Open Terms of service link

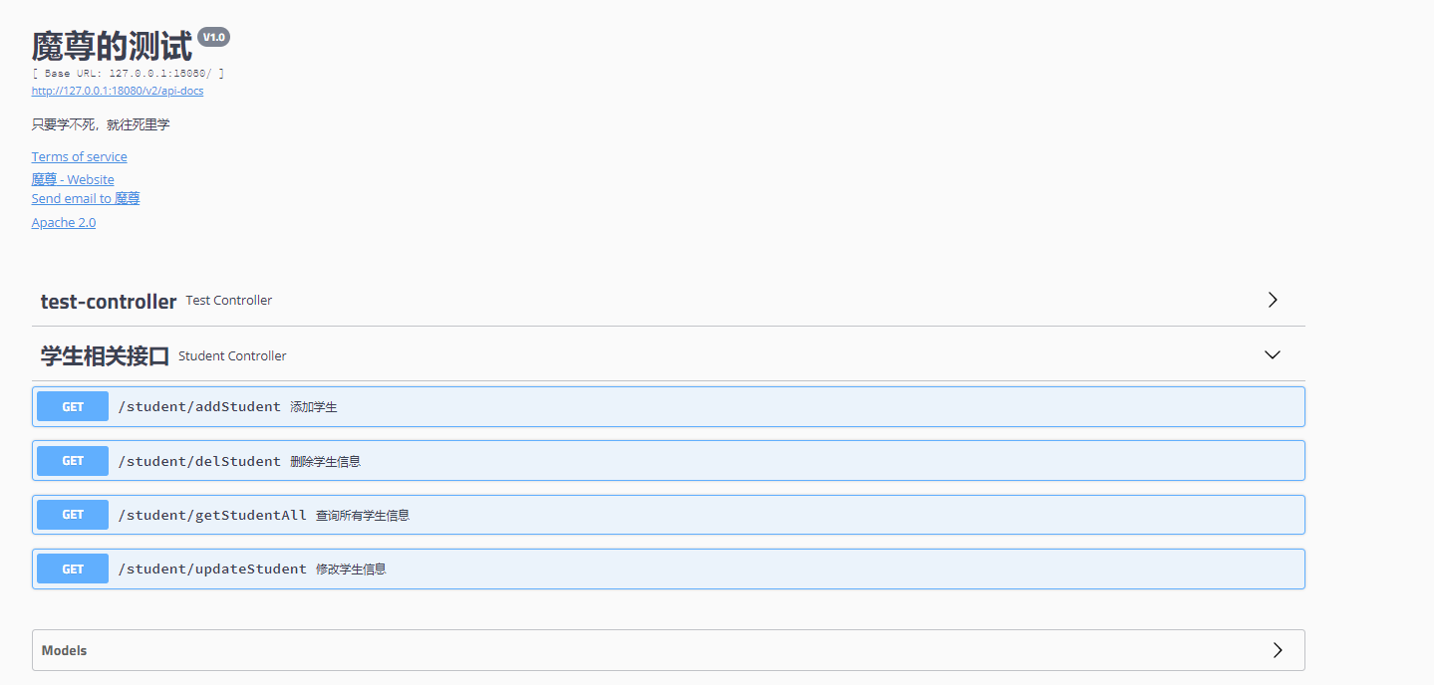(80, 156)
